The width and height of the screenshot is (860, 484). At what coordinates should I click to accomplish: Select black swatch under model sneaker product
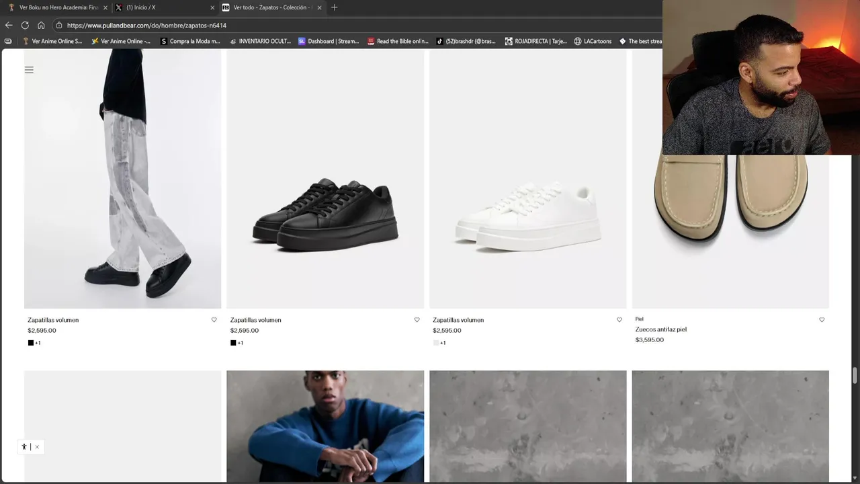(x=30, y=343)
